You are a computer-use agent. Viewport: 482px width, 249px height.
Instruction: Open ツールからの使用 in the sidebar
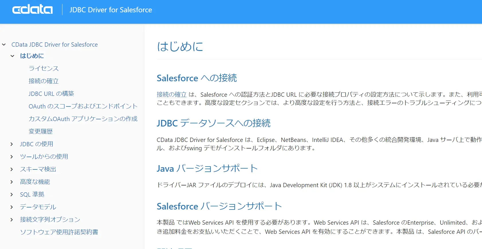pyautogui.click(x=44, y=157)
